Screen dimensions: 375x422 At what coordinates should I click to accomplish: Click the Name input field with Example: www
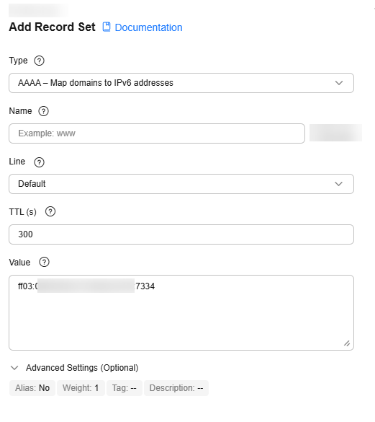(x=157, y=133)
